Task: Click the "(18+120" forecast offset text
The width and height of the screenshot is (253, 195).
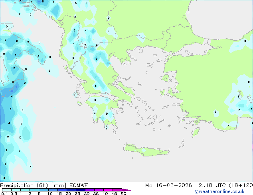Action: 241,185
